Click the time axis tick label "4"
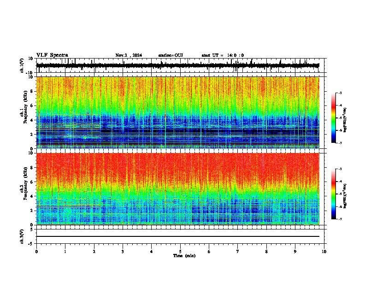The image size is (365, 282). click(x=152, y=252)
